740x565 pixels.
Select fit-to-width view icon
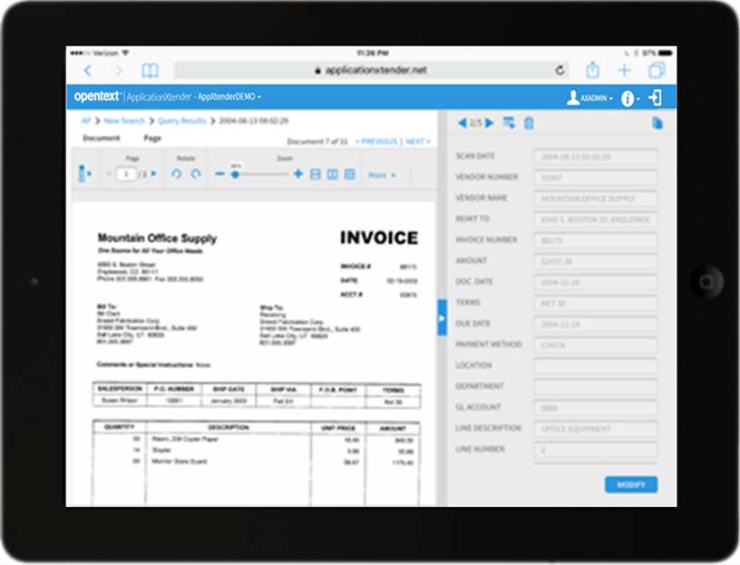point(316,175)
